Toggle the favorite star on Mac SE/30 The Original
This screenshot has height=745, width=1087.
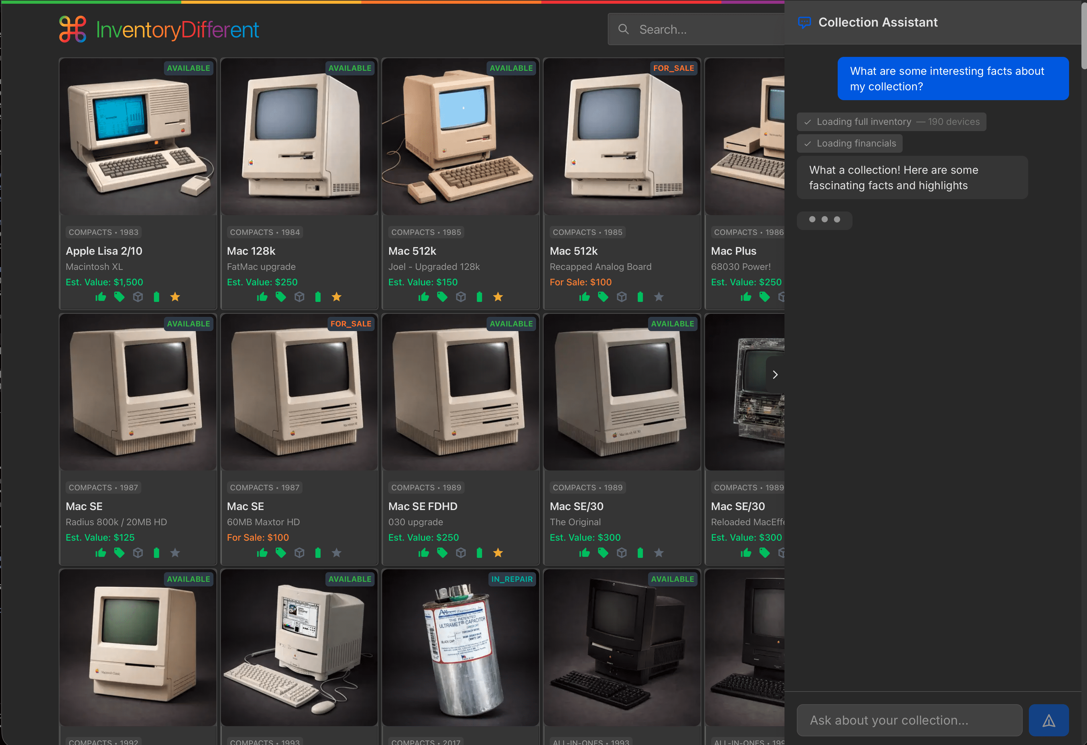tap(659, 553)
